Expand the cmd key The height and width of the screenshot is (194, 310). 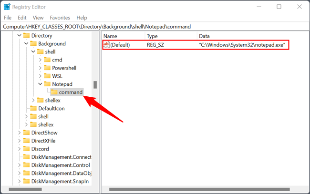(x=40, y=60)
